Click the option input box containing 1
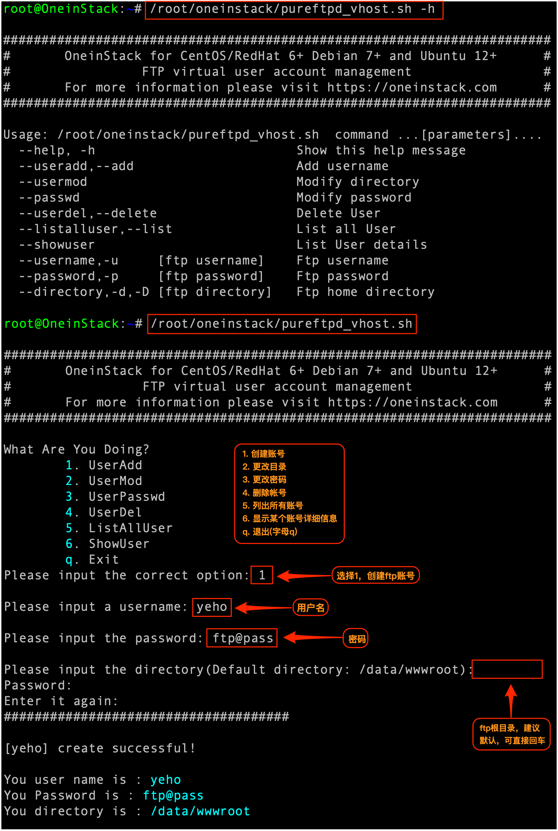 coord(262,575)
